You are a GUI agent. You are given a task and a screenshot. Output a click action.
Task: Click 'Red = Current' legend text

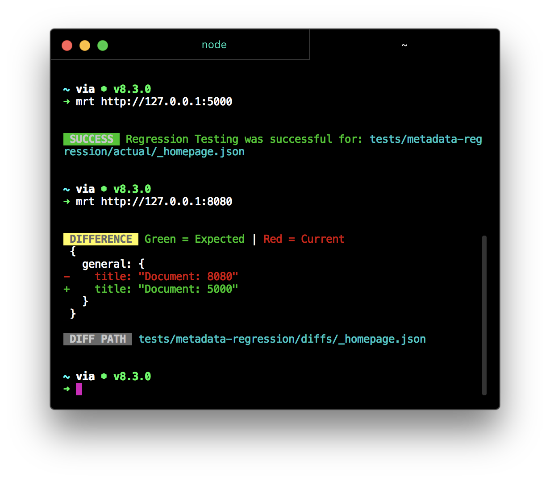[x=304, y=239]
